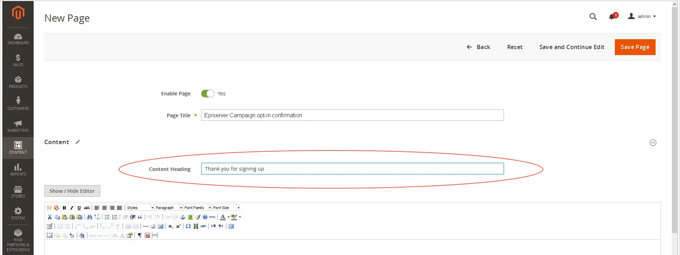Viewport: 680px width, 255px height.
Task: Edit HTML source in editor
Action: click(x=212, y=217)
